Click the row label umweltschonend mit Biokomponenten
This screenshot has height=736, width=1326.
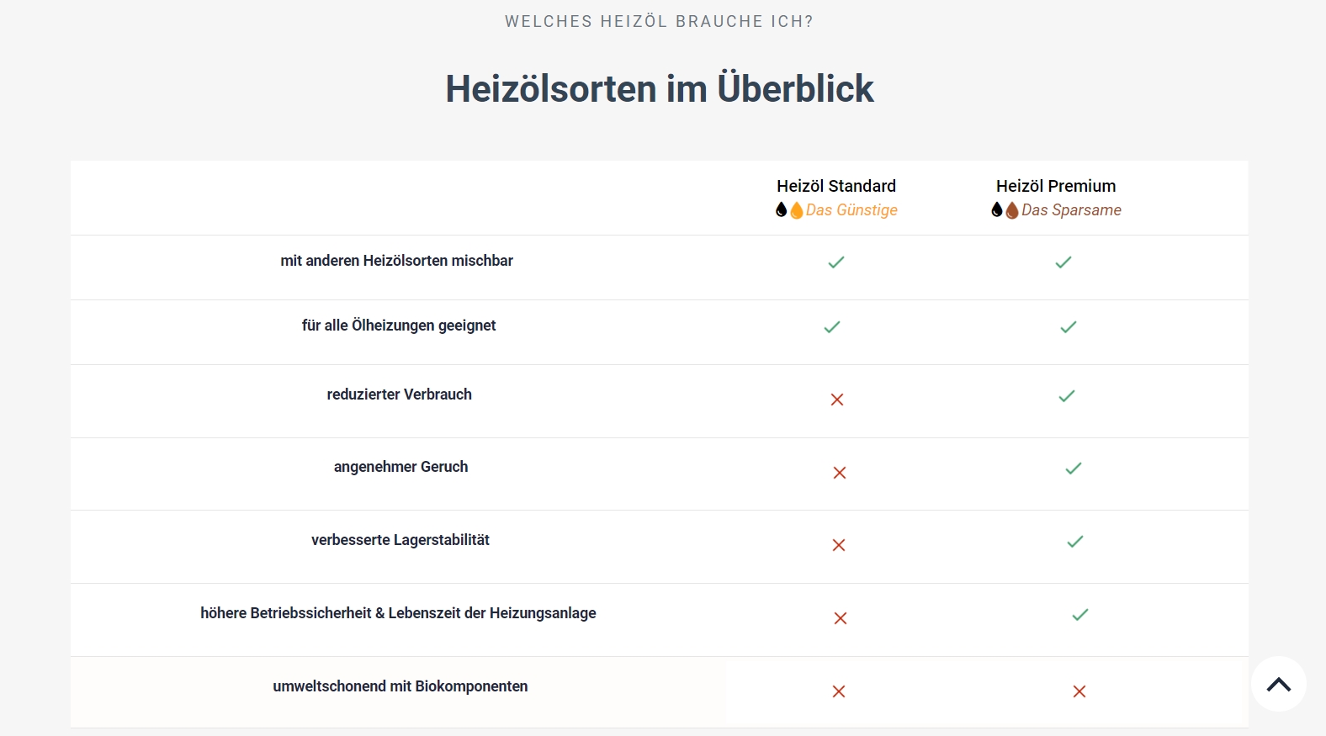pyautogui.click(x=400, y=686)
